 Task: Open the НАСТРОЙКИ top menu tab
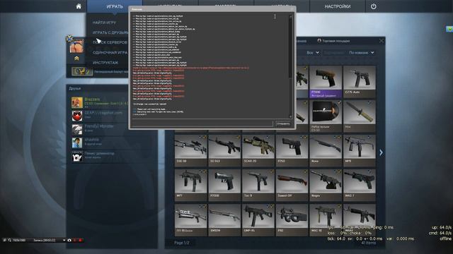[x=338, y=6]
